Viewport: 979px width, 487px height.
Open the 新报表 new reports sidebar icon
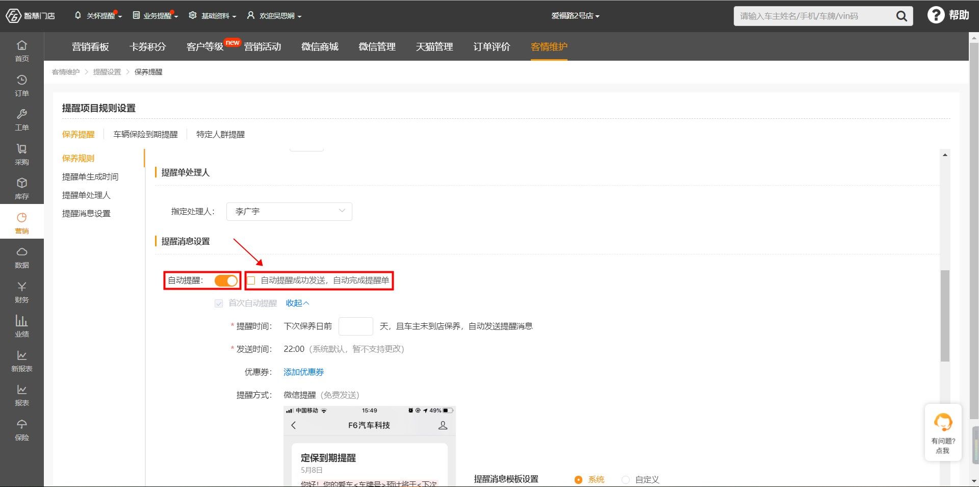click(22, 361)
